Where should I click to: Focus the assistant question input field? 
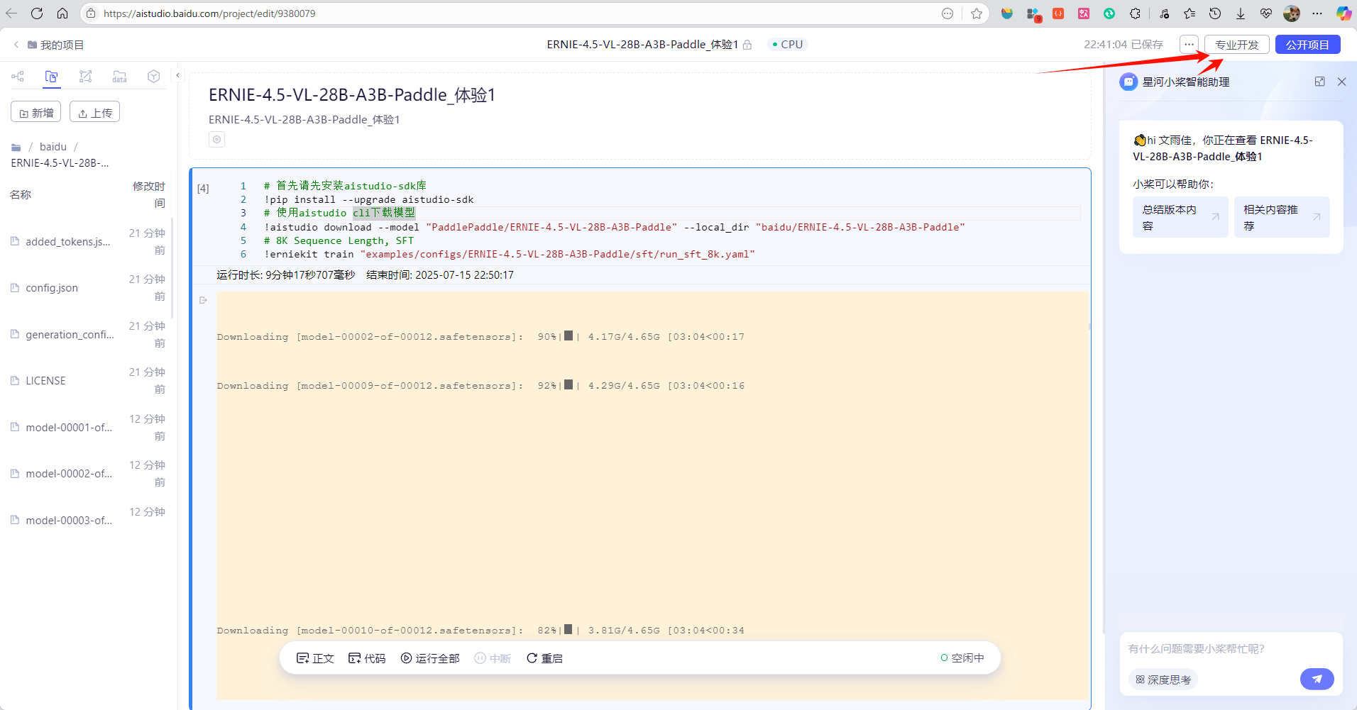[x=1231, y=649]
